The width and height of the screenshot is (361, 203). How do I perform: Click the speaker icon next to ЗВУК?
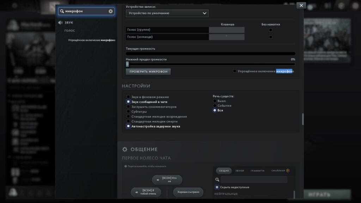click(60, 23)
